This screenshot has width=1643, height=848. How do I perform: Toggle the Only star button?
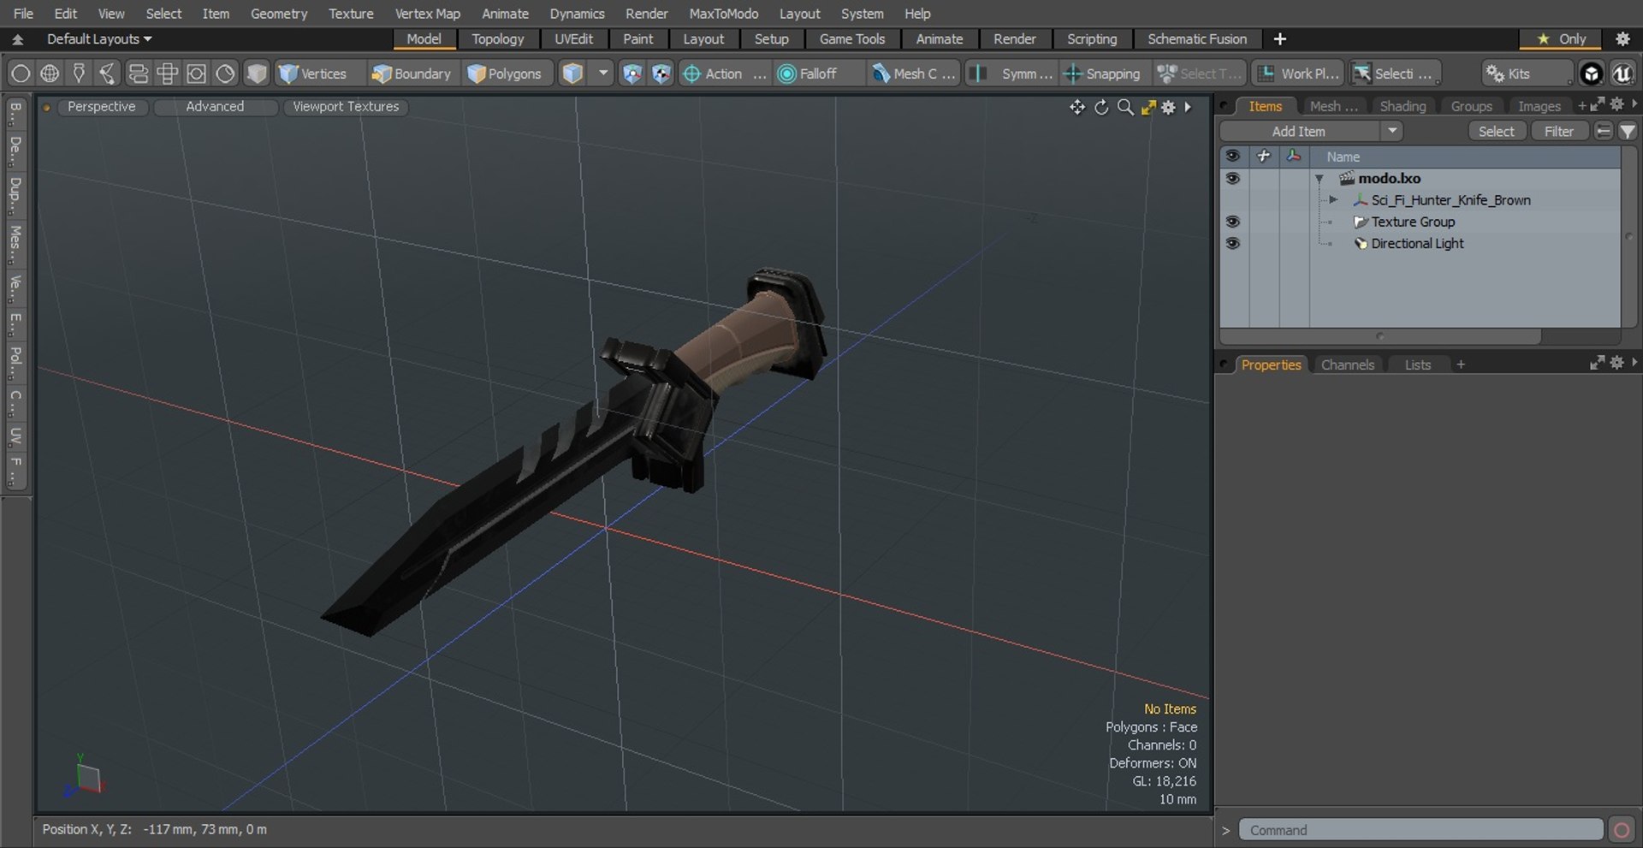tap(1562, 39)
